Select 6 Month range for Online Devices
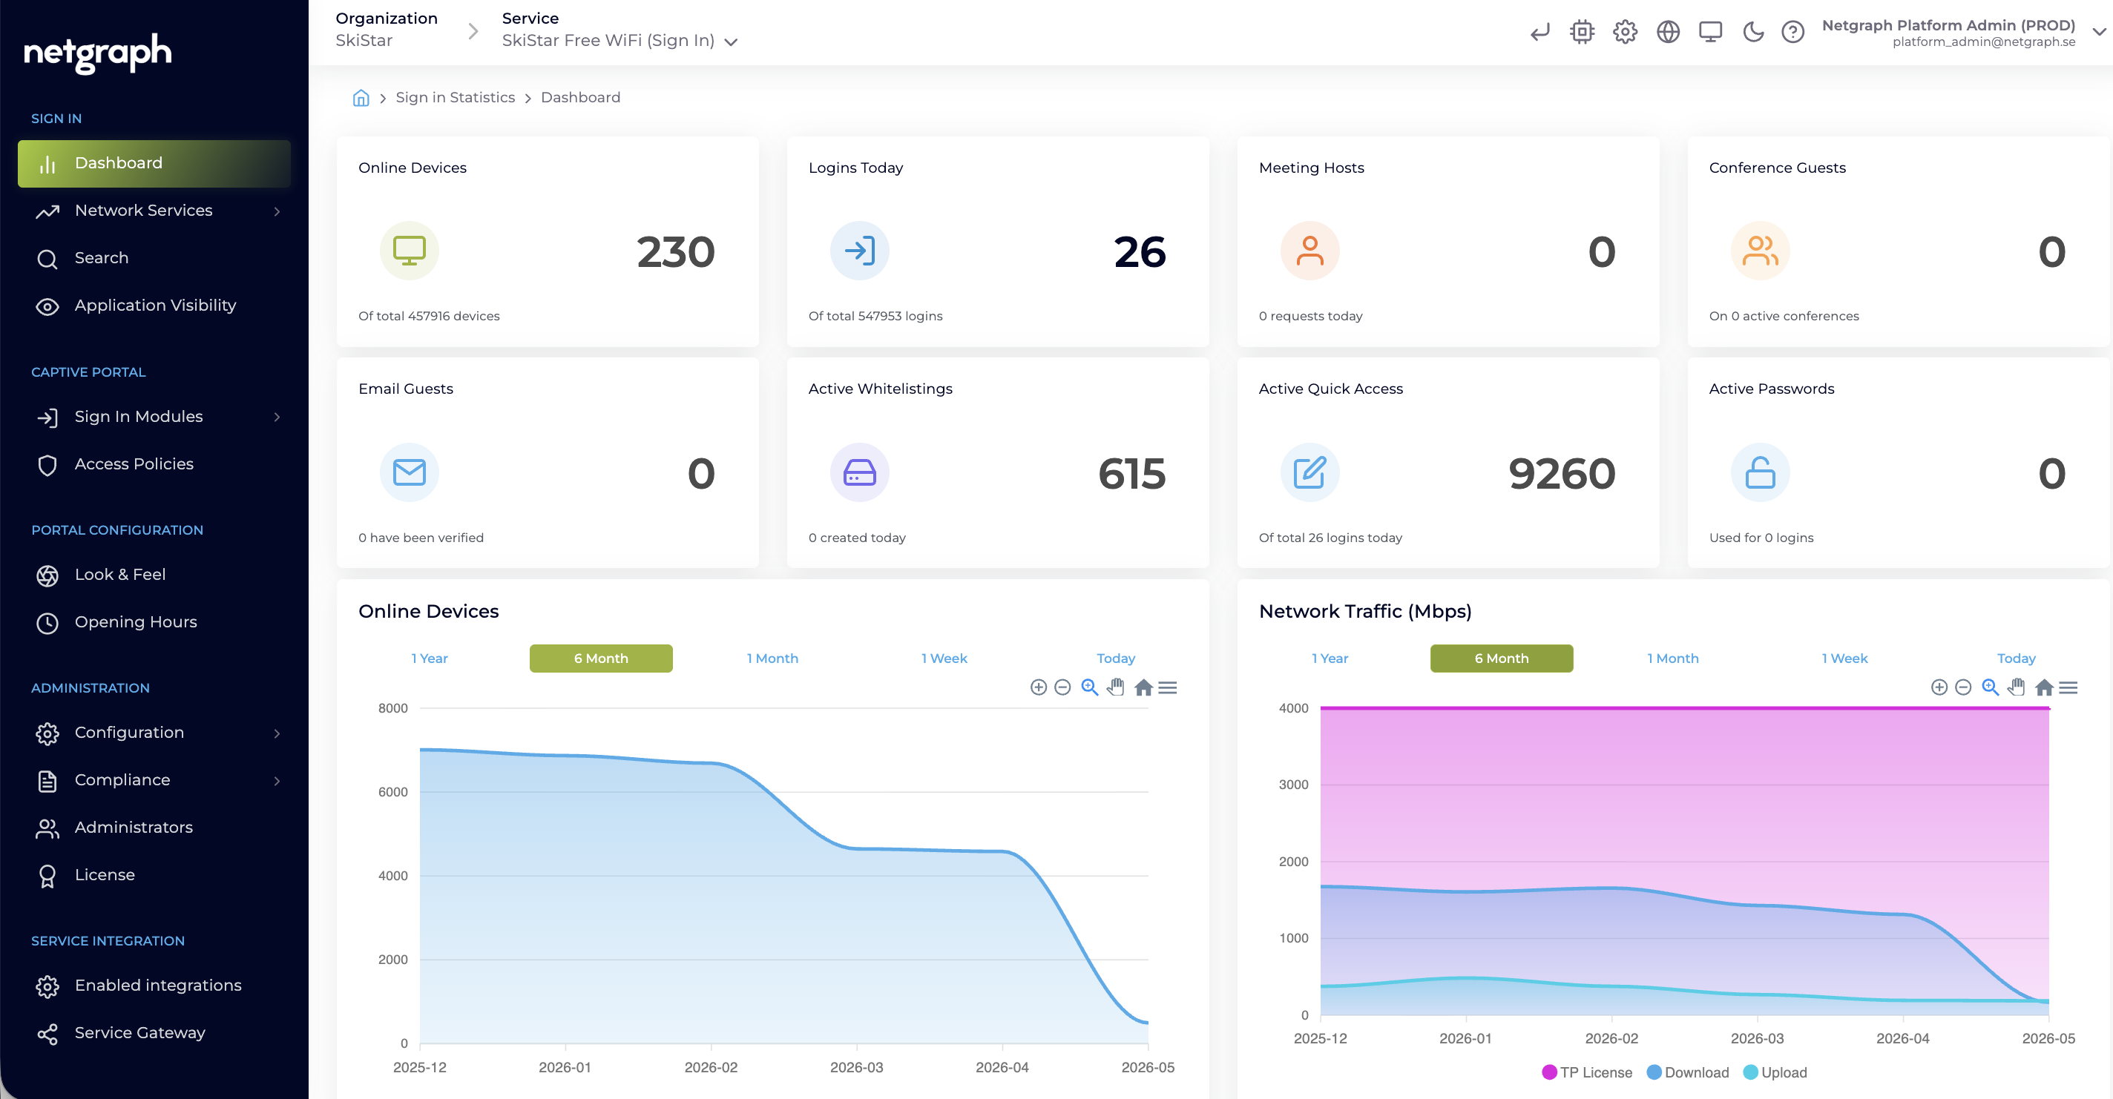The height and width of the screenshot is (1099, 2113). (601, 659)
